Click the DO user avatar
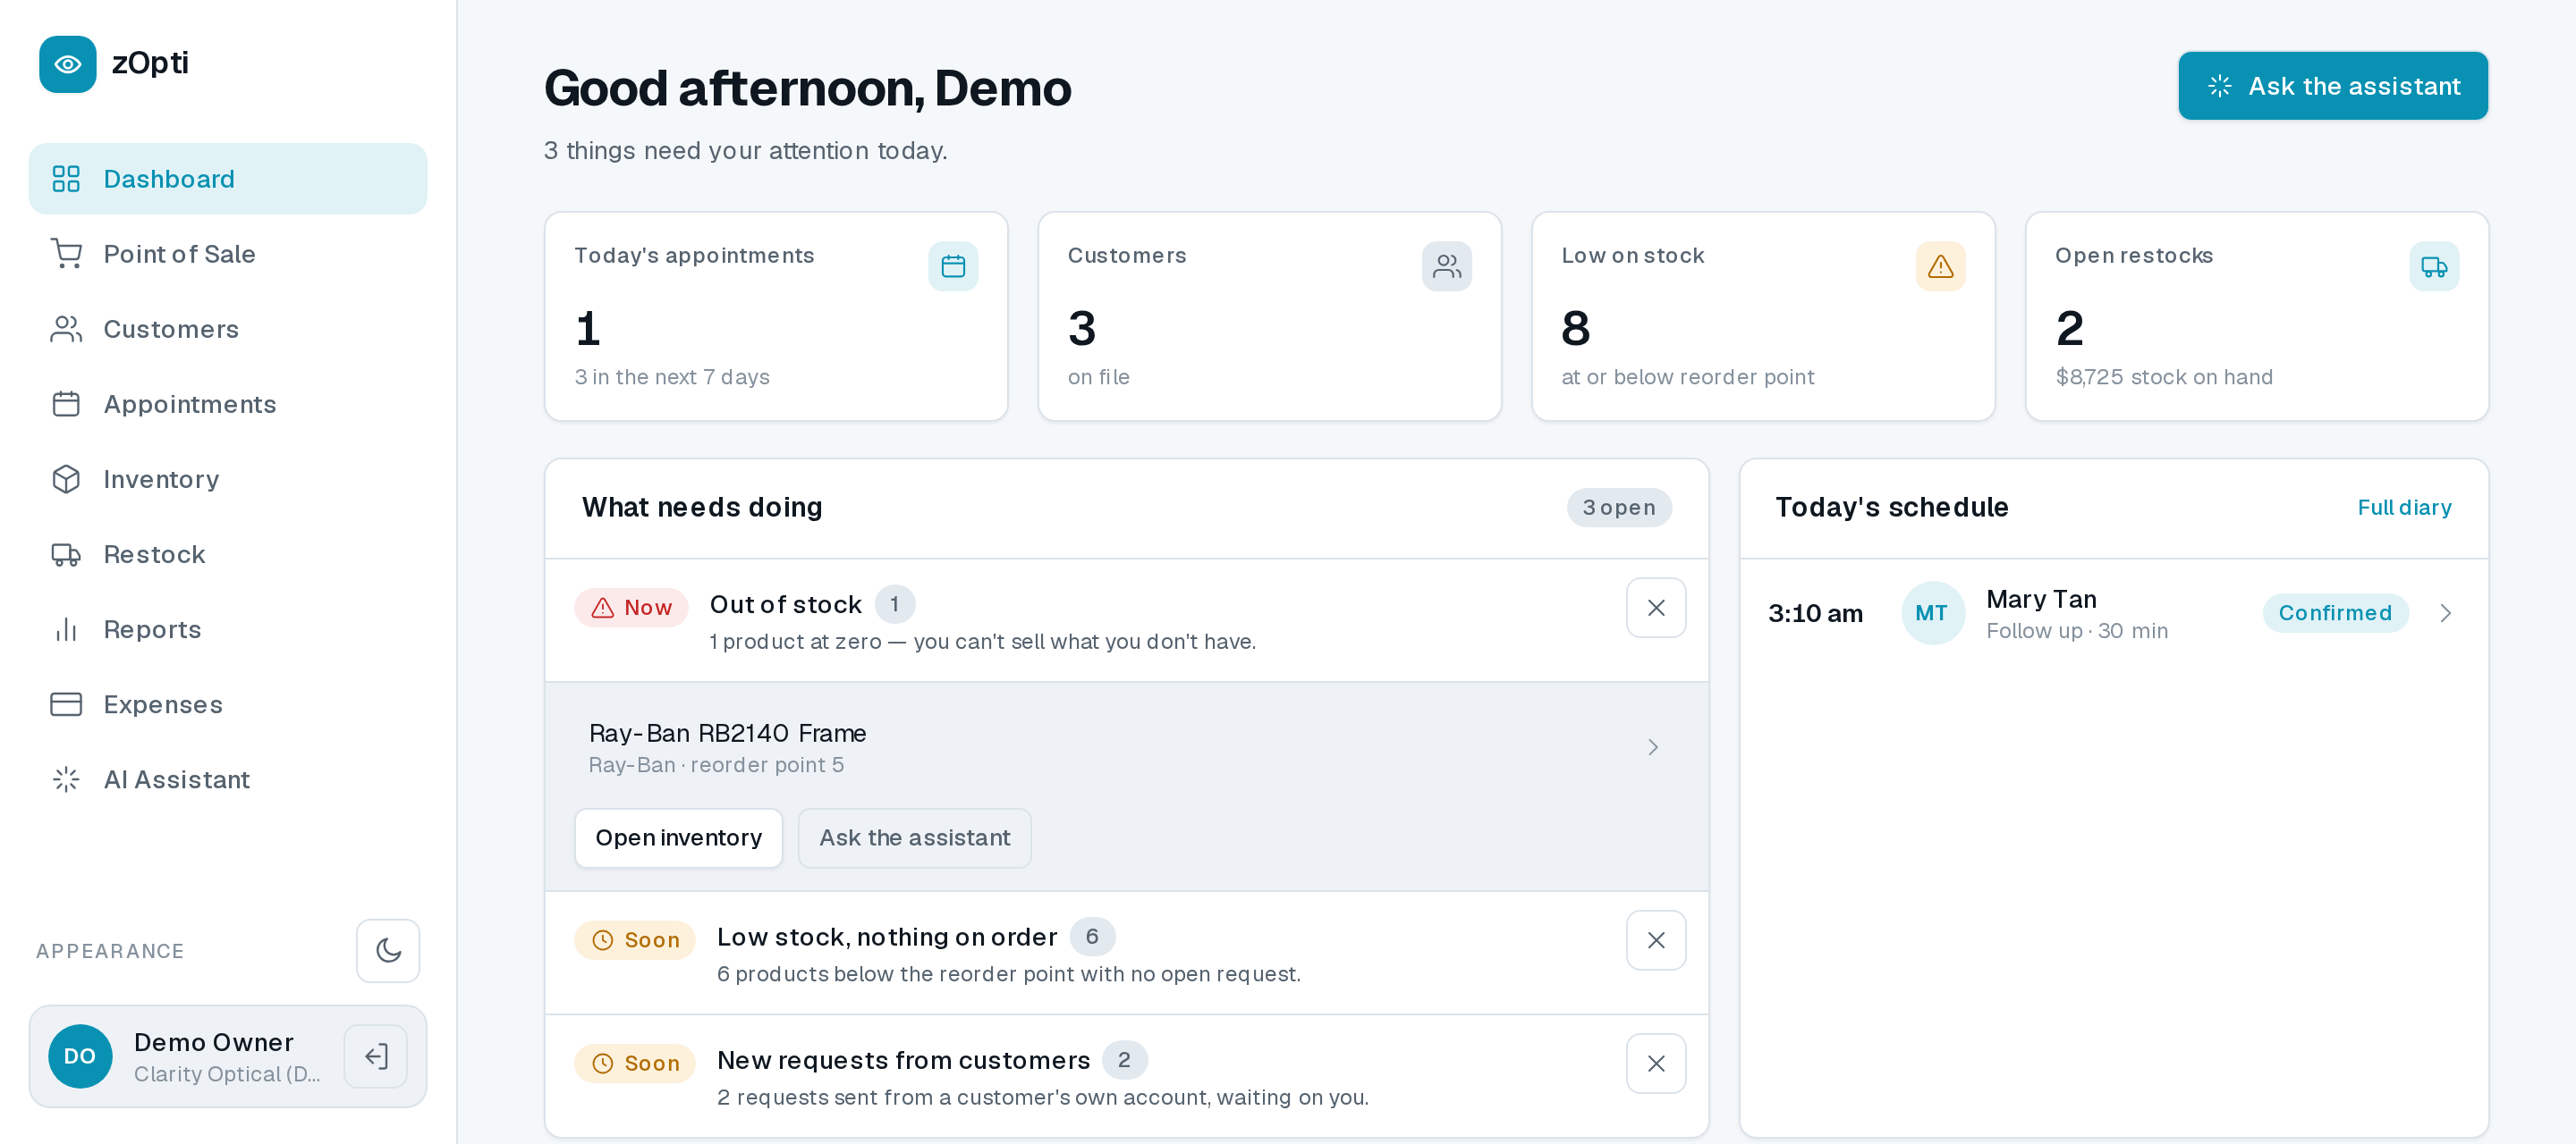Image resolution: width=2576 pixels, height=1144 pixels. (80, 1056)
